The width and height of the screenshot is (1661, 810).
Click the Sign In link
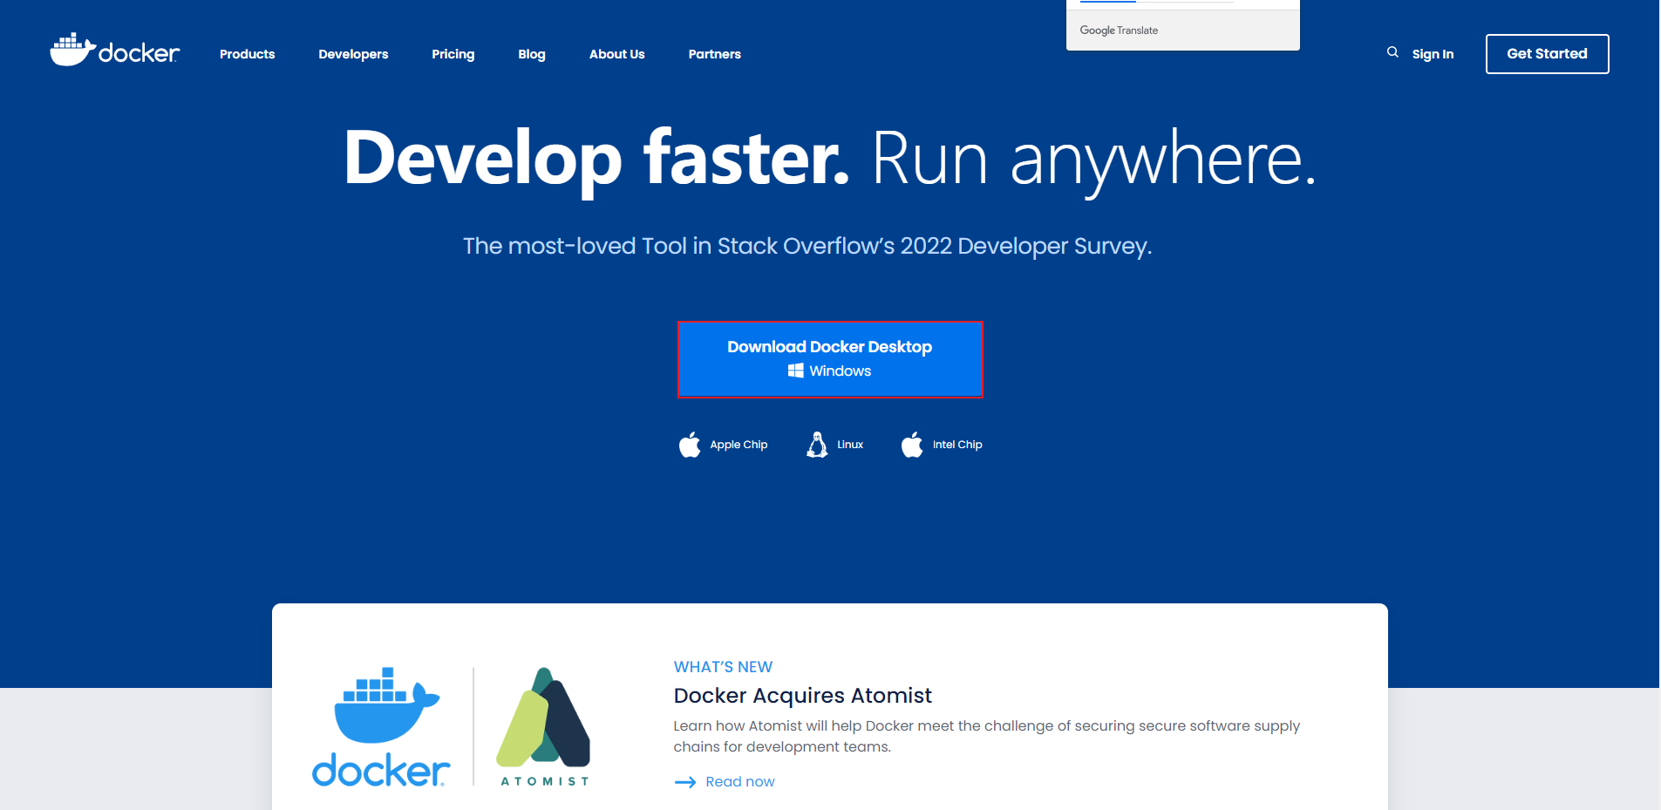point(1433,54)
